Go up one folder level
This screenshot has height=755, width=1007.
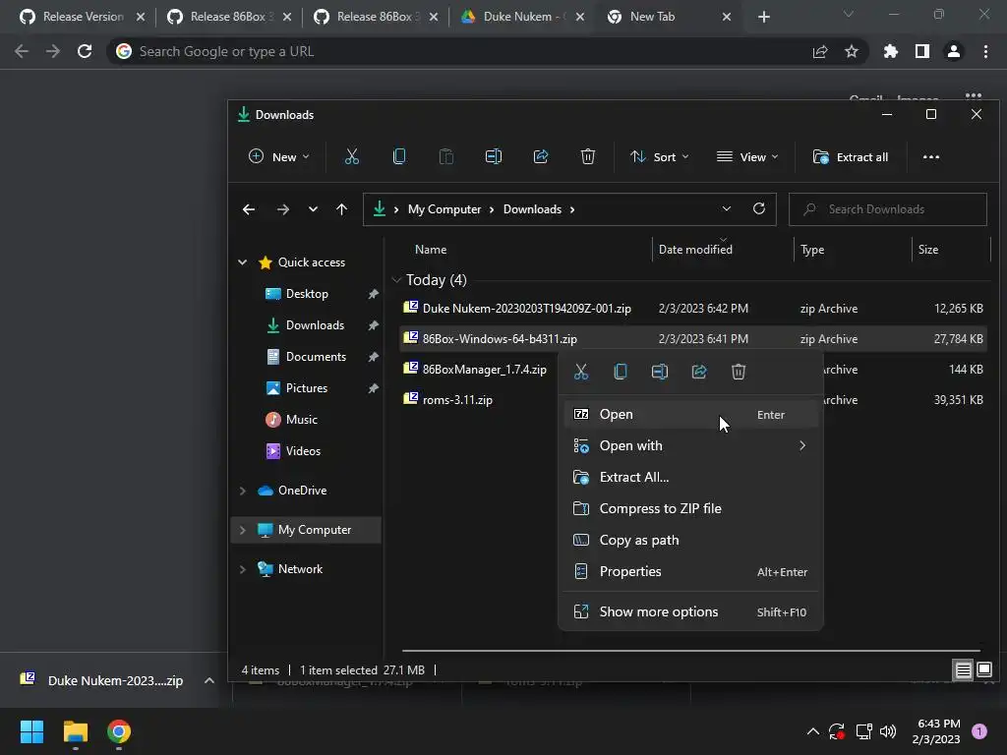pyautogui.click(x=341, y=209)
